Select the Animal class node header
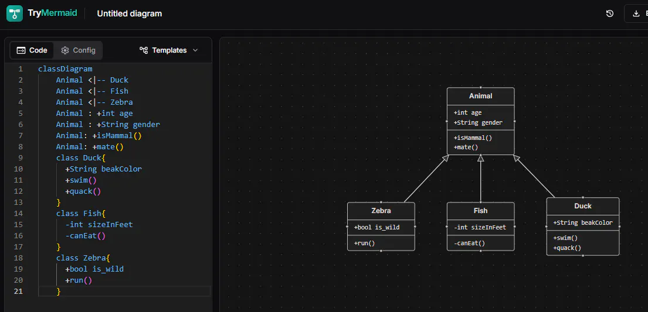 [481, 96]
